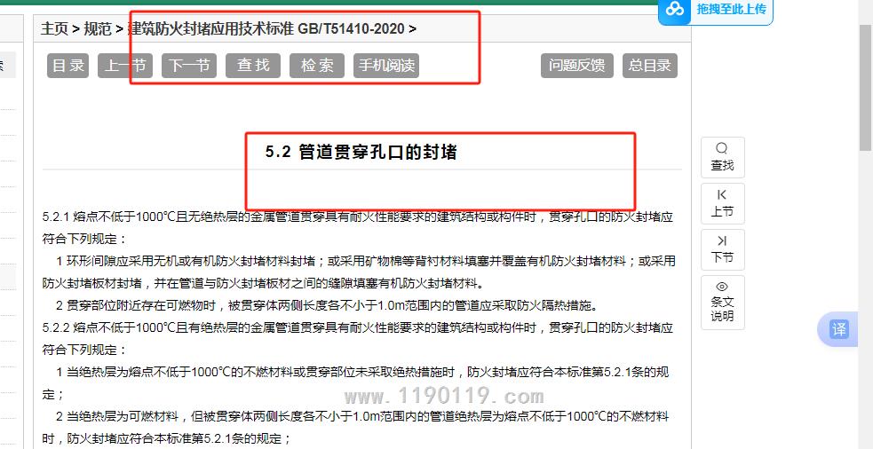Open the 检索 search button
The height and width of the screenshot is (449, 873).
point(317,66)
